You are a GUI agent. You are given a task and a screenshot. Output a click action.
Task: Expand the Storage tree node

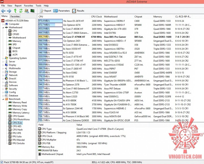tap(3, 72)
